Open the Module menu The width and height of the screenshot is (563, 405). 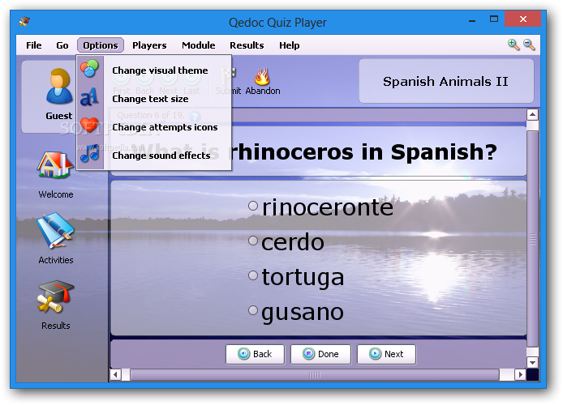pos(199,45)
